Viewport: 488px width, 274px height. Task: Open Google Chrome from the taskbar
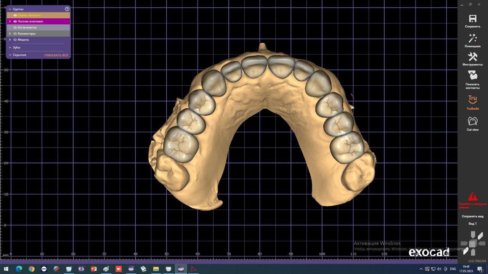click(31, 269)
